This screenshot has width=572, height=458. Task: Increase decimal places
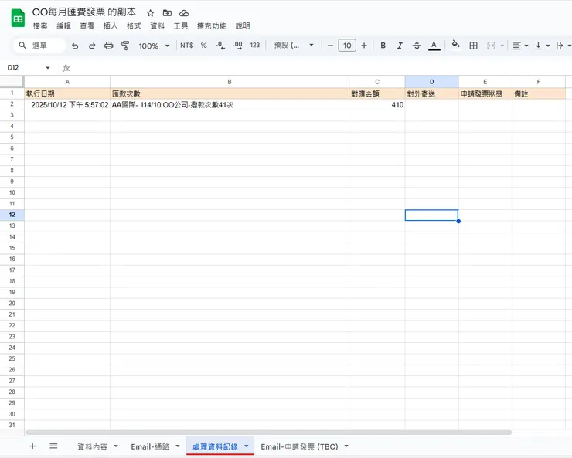pos(238,46)
